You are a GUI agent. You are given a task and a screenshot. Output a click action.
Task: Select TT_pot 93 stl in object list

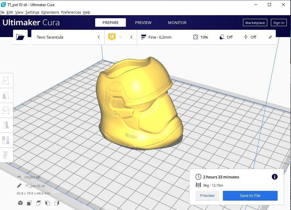[x=35, y=186]
